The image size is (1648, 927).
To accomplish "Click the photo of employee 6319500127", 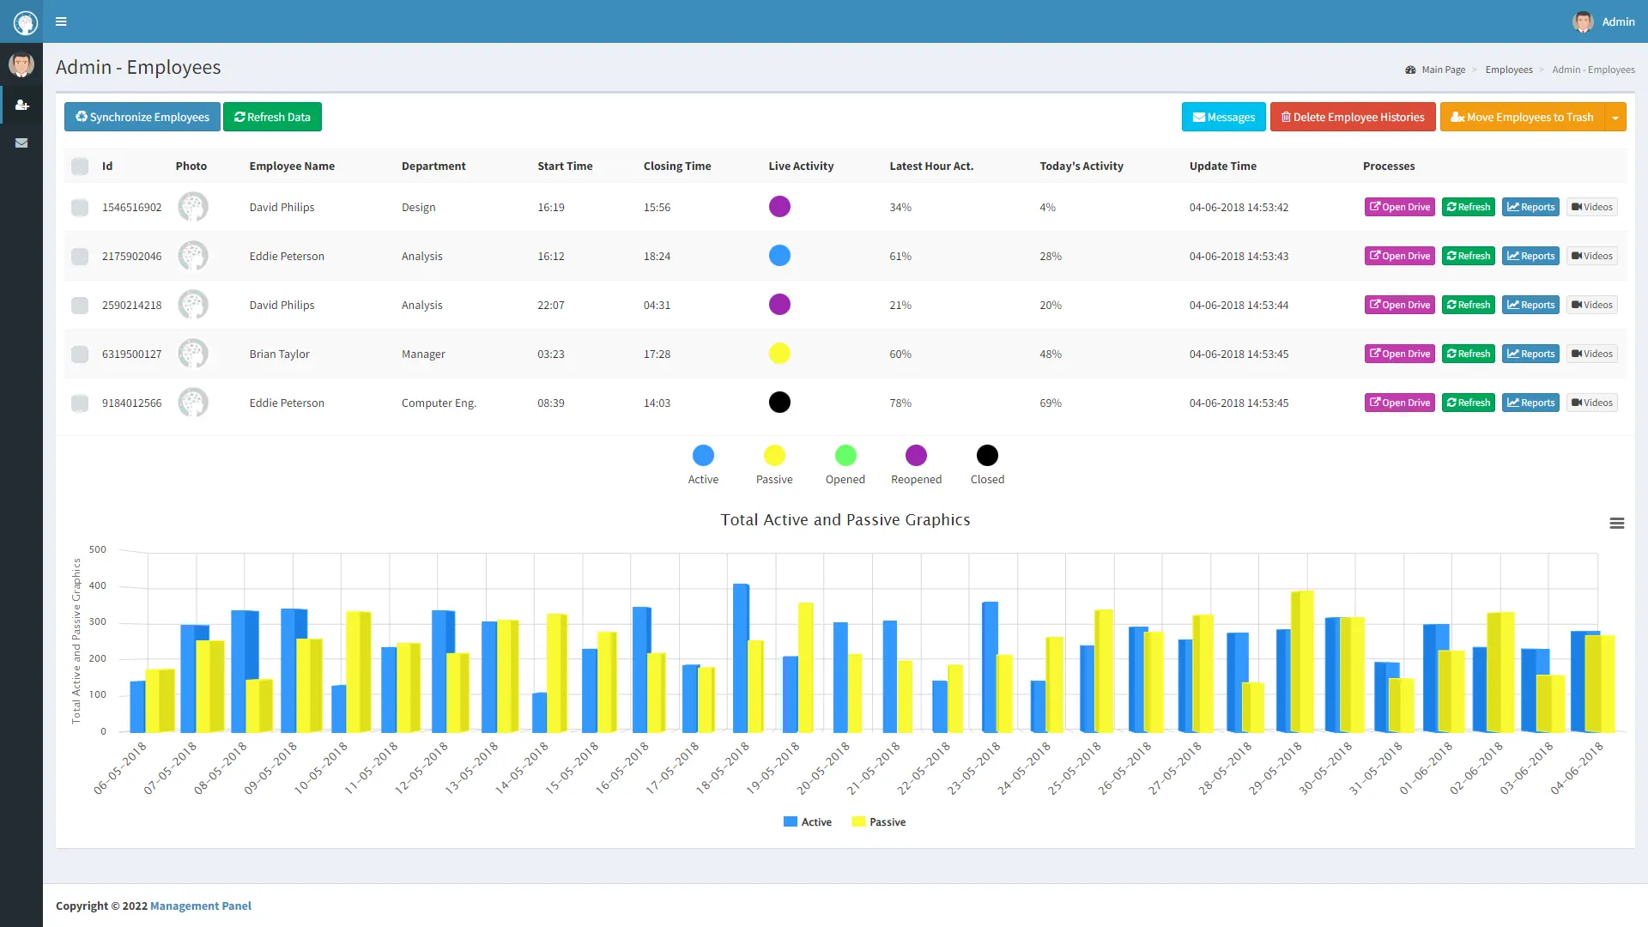I will click(x=193, y=354).
